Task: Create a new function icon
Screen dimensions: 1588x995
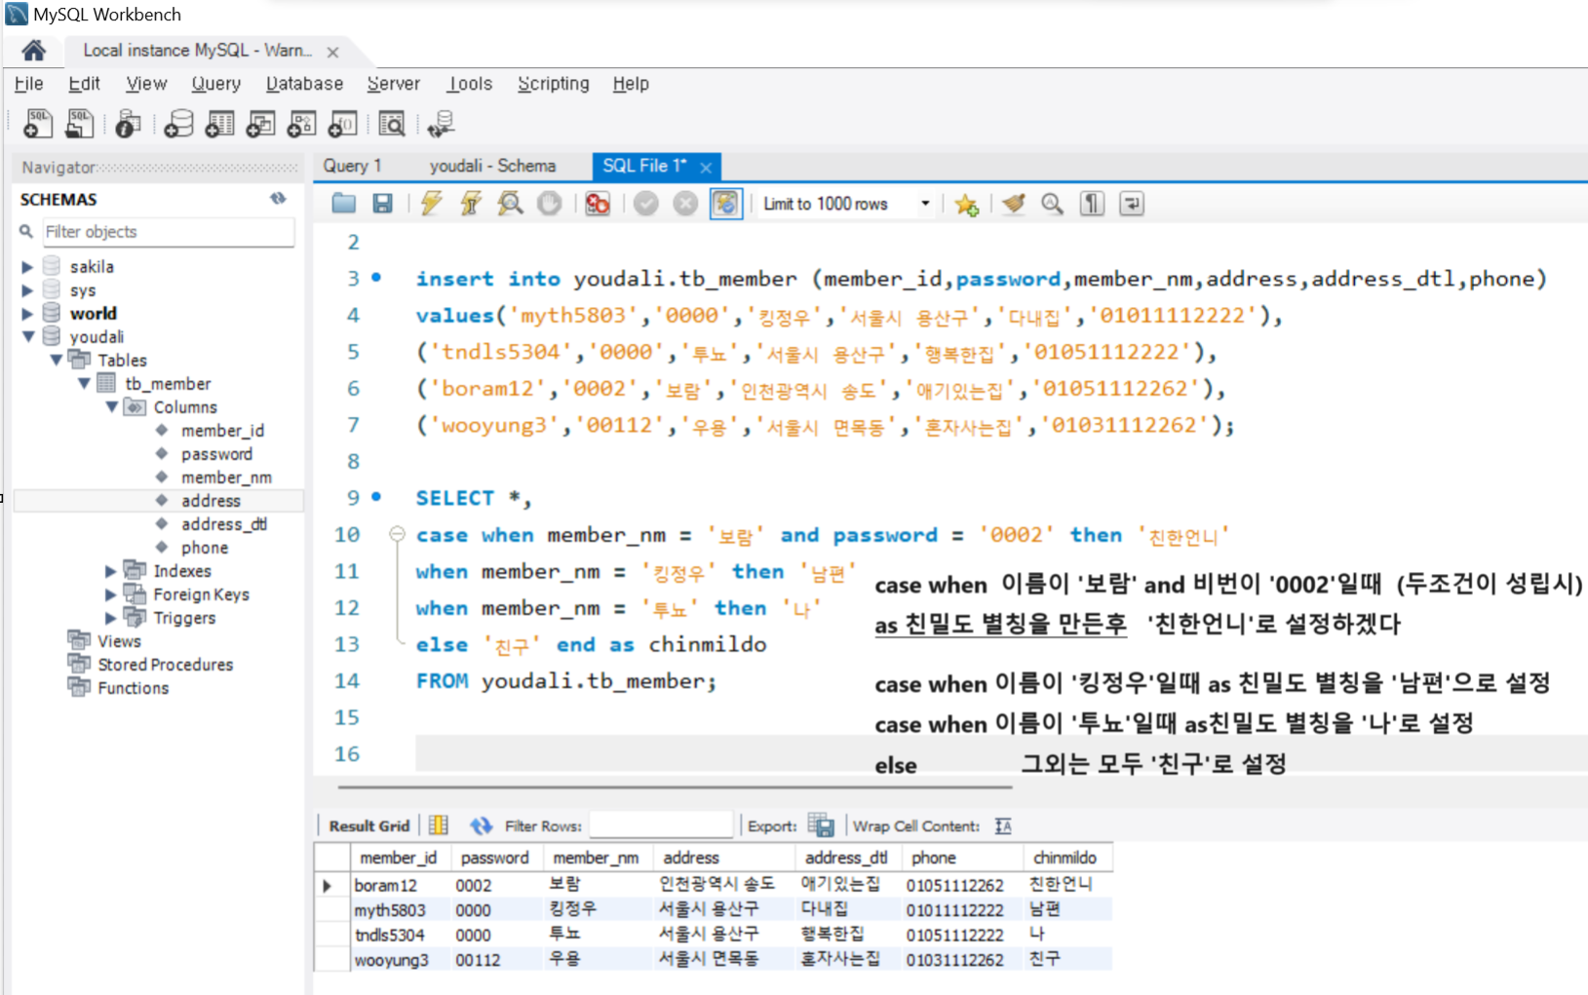Action: [x=342, y=124]
